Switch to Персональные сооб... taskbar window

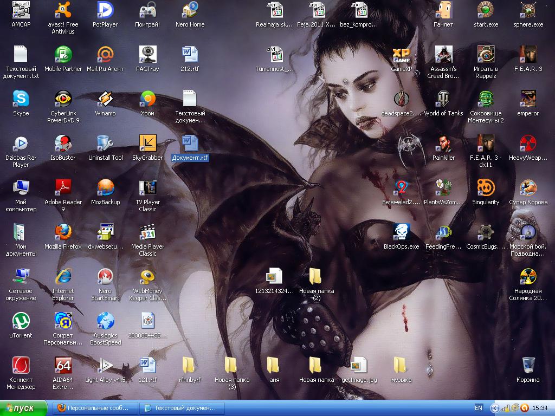[x=94, y=408]
